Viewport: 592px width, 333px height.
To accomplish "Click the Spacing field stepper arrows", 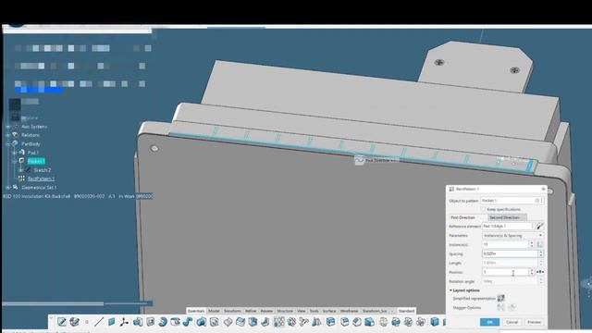I will (540, 253).
